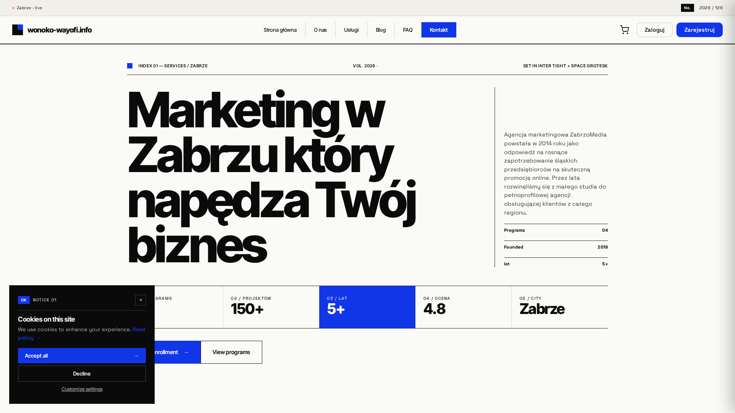Open Strona główna menu item
This screenshot has height=413, width=735.
pos(280,30)
